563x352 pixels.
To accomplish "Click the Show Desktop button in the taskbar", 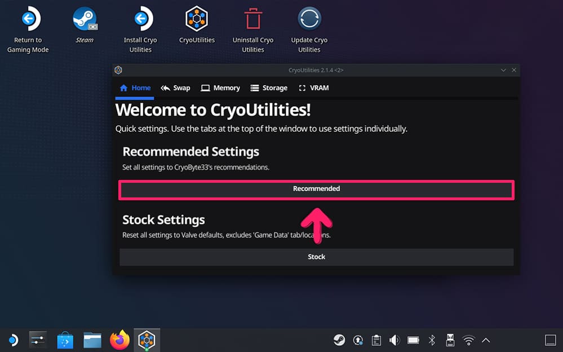I will 551,340.
